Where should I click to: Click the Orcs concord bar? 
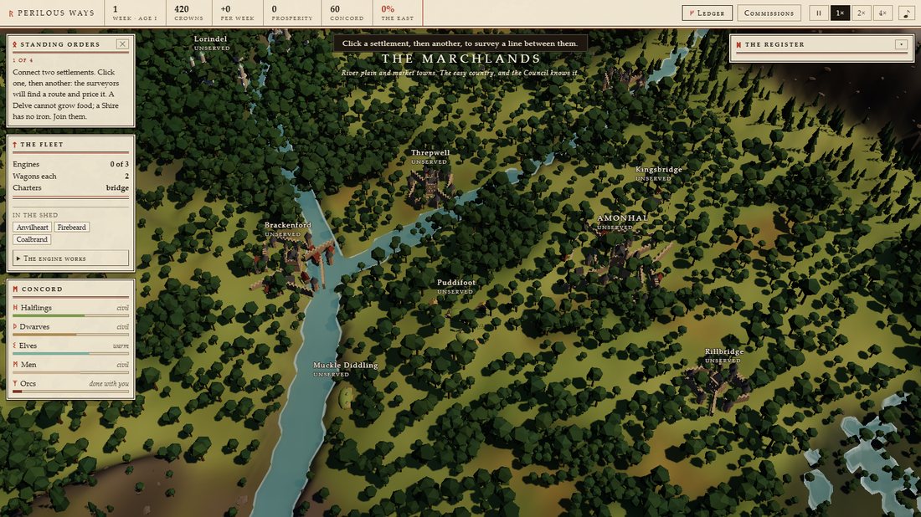pyautogui.click(x=70, y=391)
